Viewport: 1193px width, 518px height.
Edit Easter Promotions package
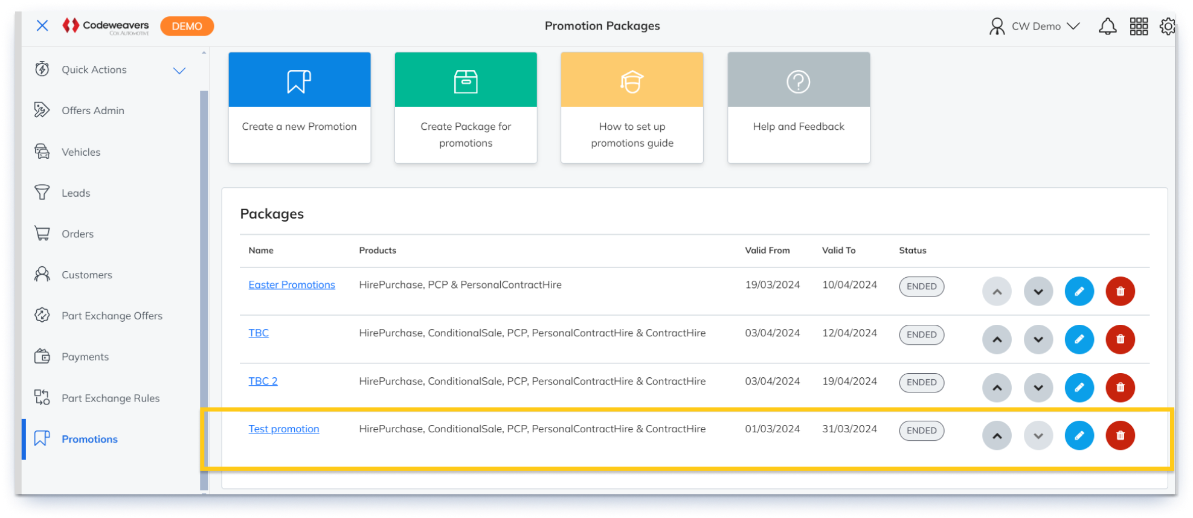[1079, 292]
